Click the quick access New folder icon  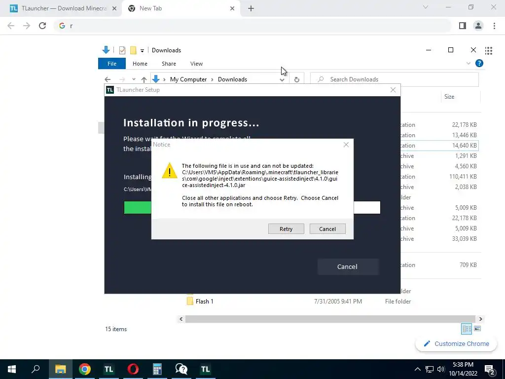(133, 50)
